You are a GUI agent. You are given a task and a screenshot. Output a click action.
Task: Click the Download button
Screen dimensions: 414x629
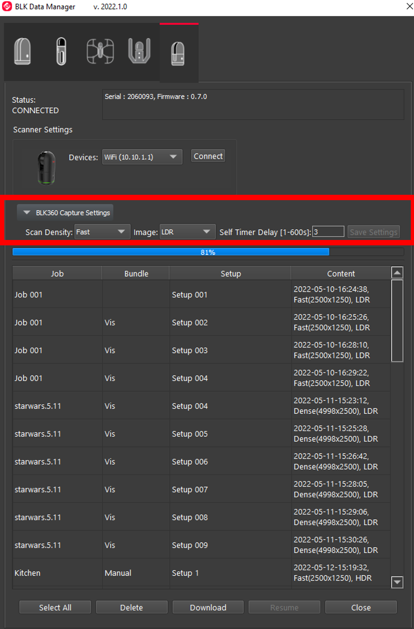point(208,607)
